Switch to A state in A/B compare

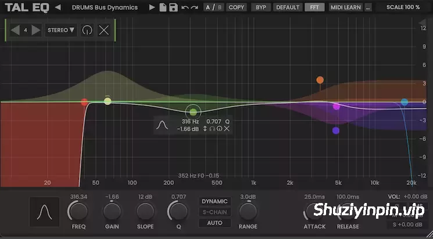coord(207,8)
